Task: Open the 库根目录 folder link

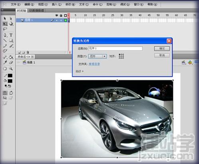Action: pos(94,64)
